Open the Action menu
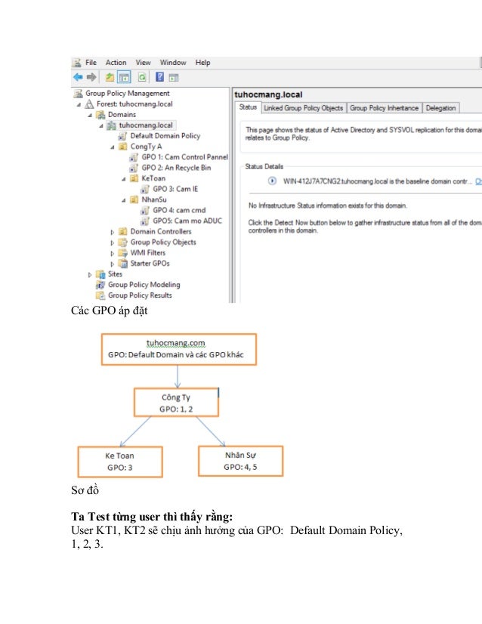Image resolution: width=482 pixels, height=624 pixels. pyautogui.click(x=116, y=63)
